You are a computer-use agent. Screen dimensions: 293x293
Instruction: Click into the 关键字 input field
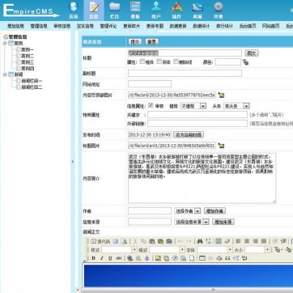(197, 115)
